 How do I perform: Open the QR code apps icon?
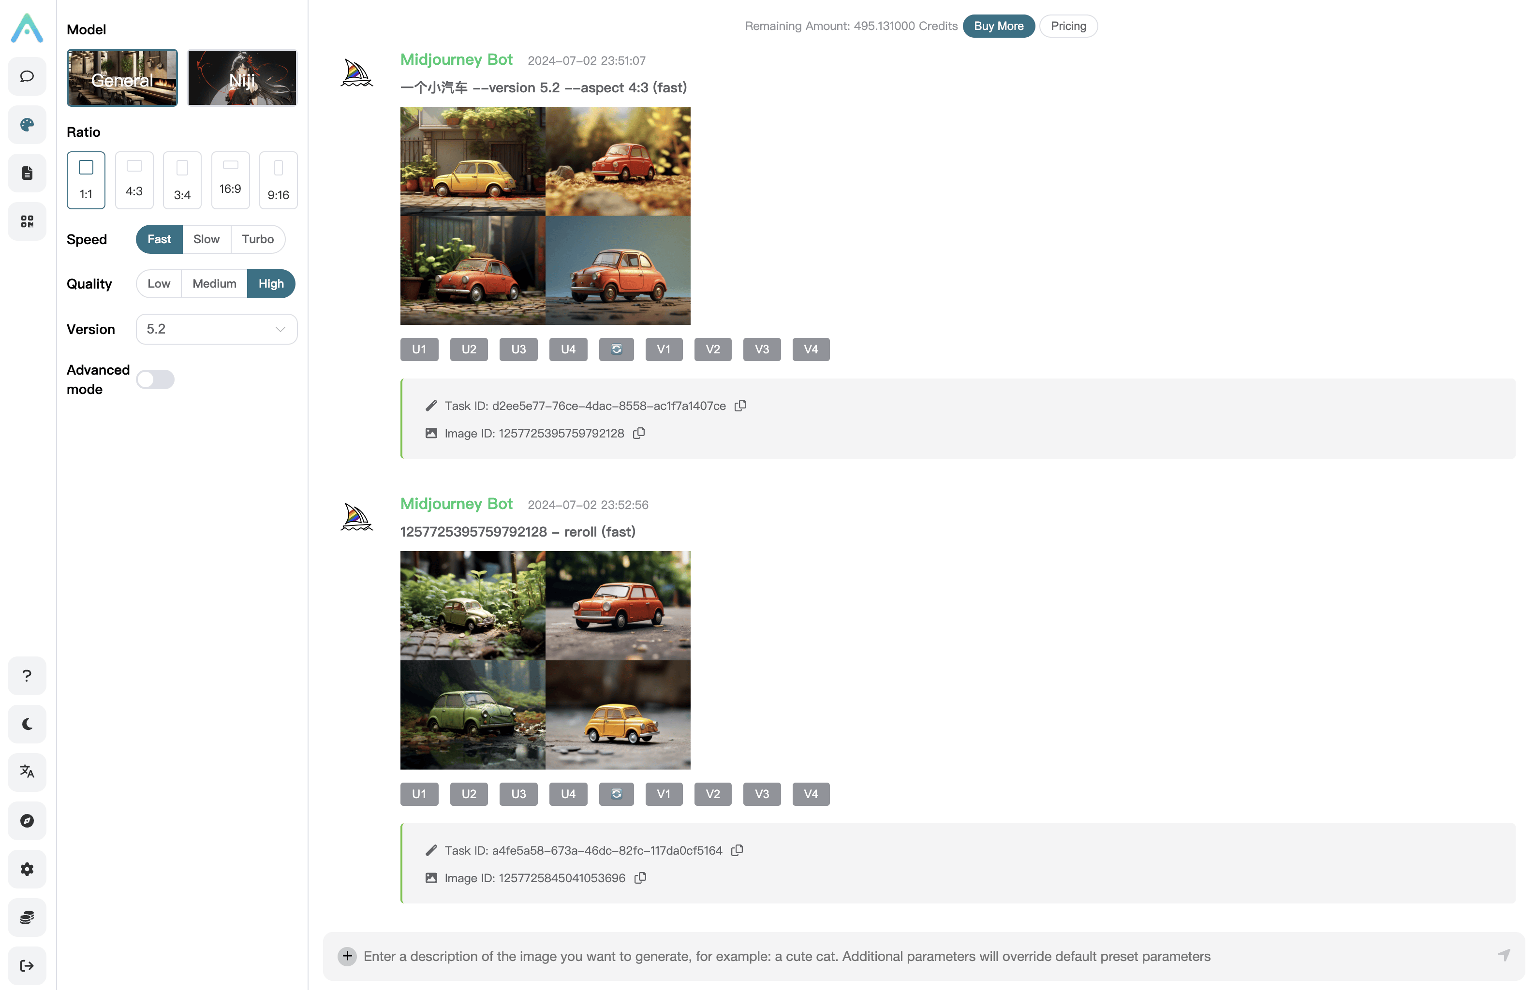point(27,221)
